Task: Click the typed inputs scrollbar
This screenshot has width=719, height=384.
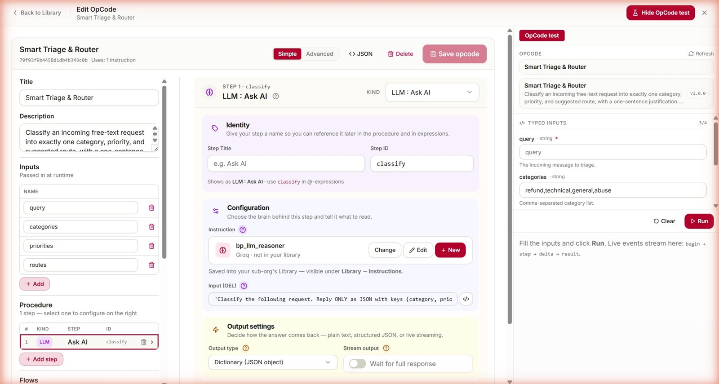Action: coord(716,144)
